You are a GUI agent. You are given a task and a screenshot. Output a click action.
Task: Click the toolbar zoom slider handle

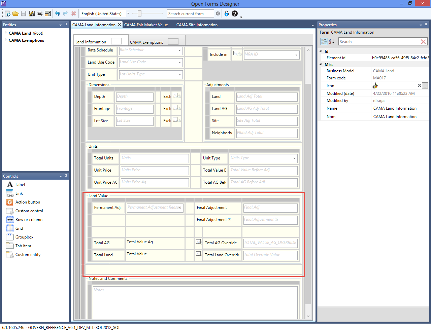(x=139, y=13)
